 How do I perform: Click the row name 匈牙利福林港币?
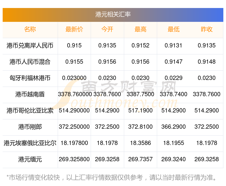point(30,78)
